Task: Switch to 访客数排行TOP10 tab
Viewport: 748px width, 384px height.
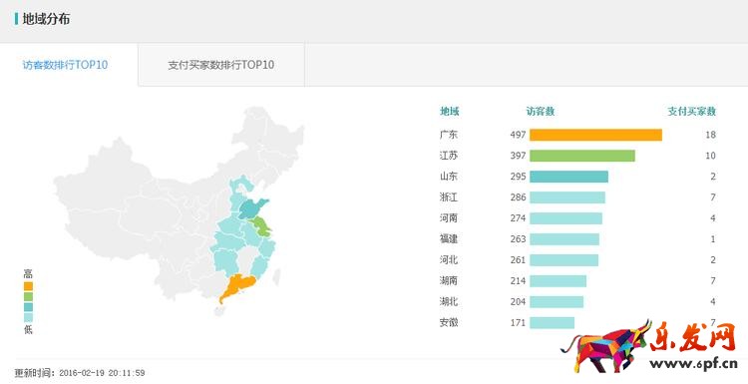Action: 66,65
